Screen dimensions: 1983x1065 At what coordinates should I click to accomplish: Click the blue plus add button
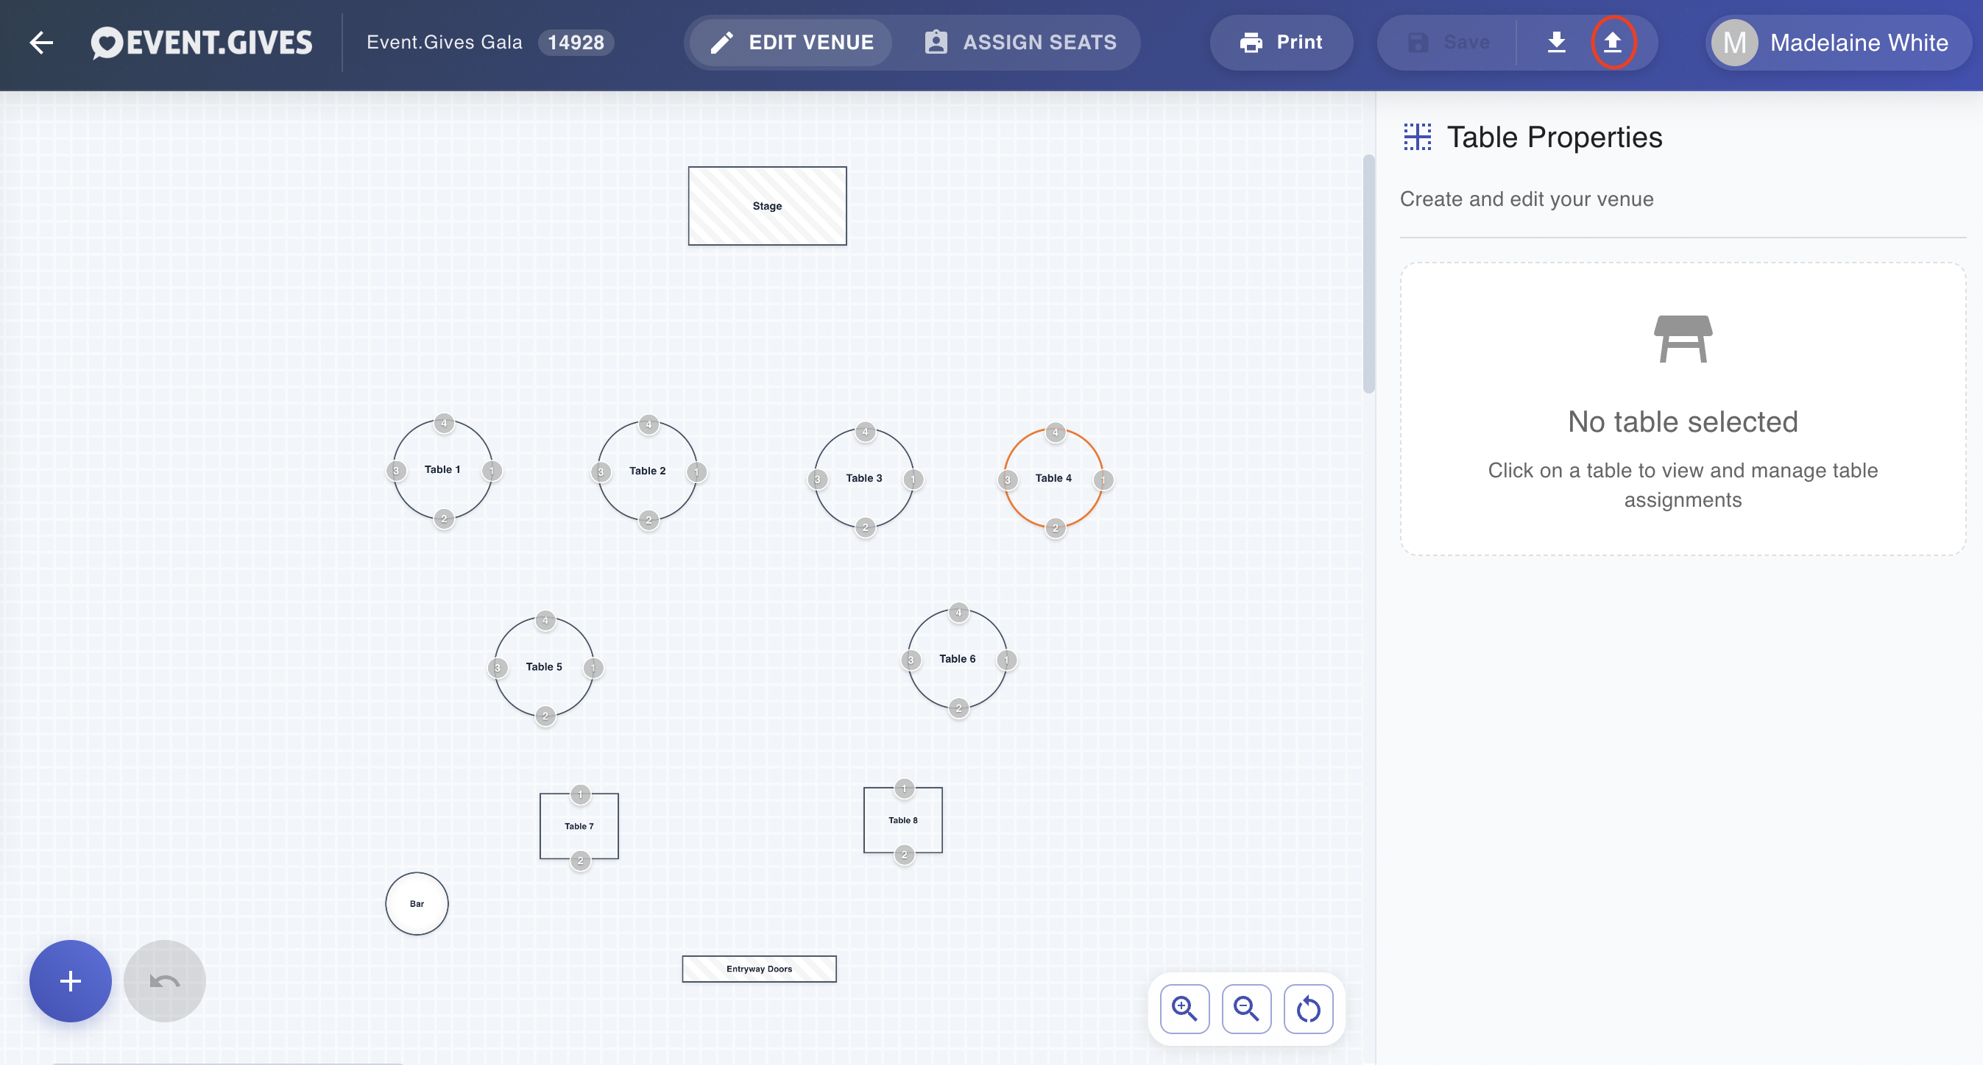70,980
